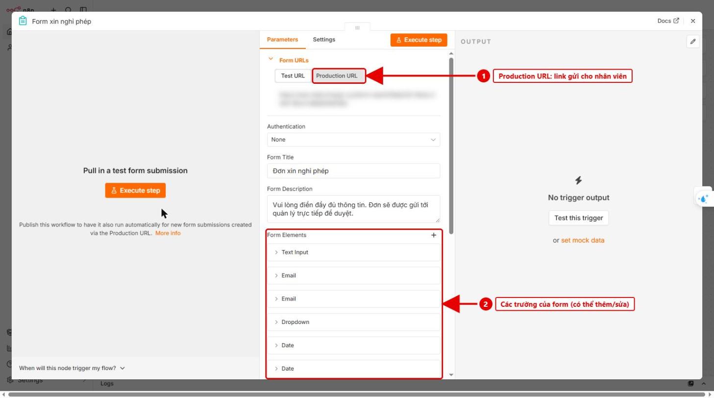
Task: Close the Form xin nghỉ phép panel
Action: click(693, 21)
